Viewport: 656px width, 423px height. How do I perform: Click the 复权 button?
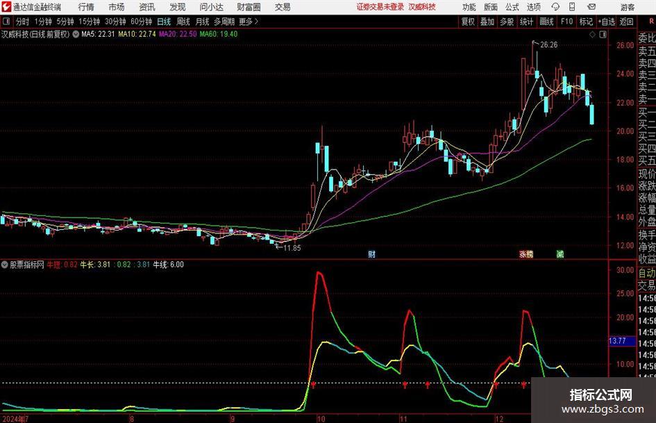tap(468, 22)
